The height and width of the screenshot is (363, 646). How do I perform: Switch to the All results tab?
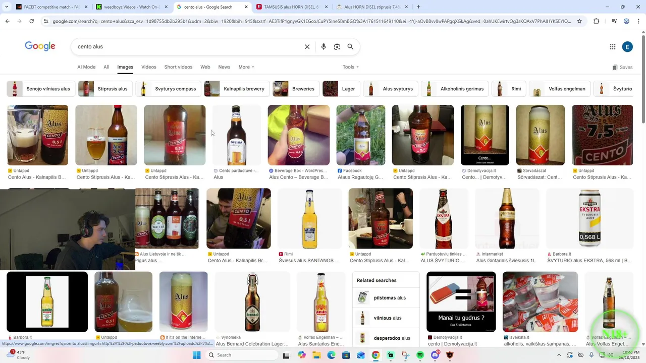(x=106, y=67)
